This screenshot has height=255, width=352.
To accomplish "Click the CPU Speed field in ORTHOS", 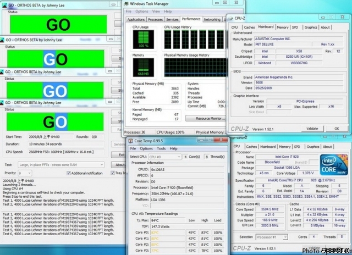I will pyautogui.click(x=66, y=152).
